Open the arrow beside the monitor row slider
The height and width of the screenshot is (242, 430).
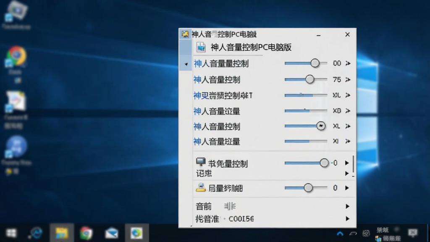[347, 163]
